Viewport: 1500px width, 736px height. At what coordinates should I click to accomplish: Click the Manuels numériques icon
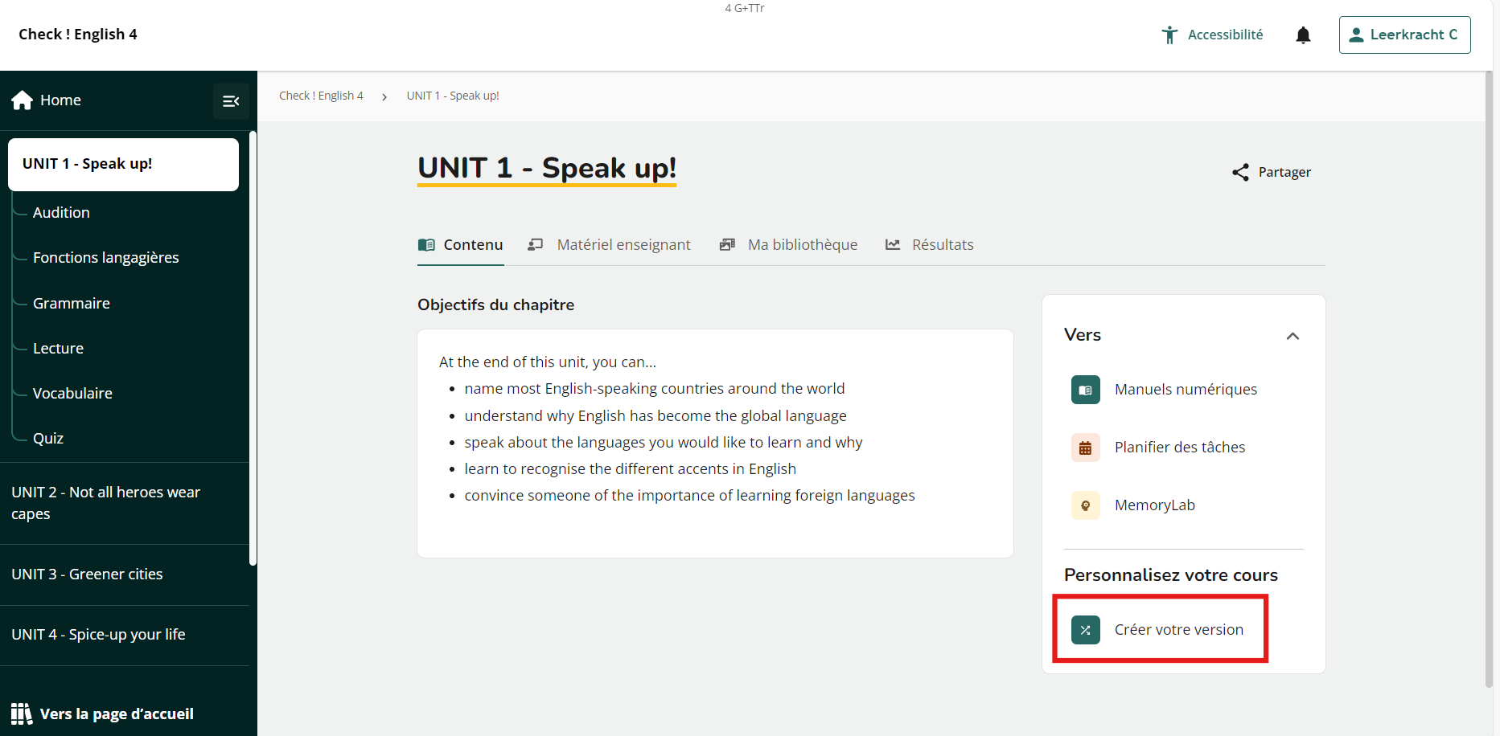pos(1086,390)
